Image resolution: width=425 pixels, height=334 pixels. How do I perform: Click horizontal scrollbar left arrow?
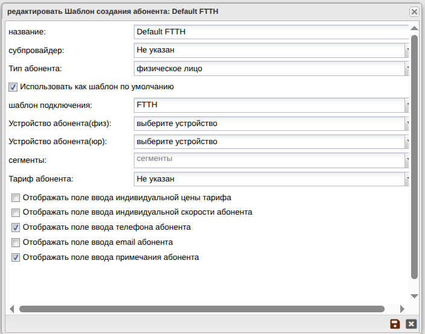click(x=11, y=309)
